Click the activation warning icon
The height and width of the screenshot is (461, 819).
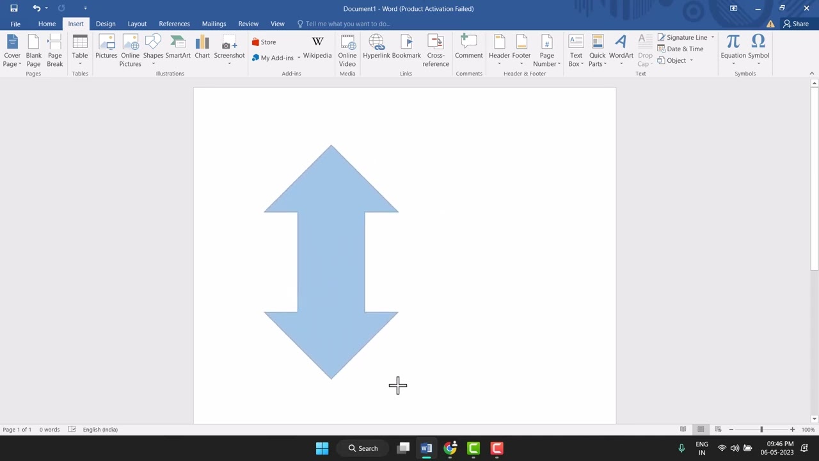[770, 24]
